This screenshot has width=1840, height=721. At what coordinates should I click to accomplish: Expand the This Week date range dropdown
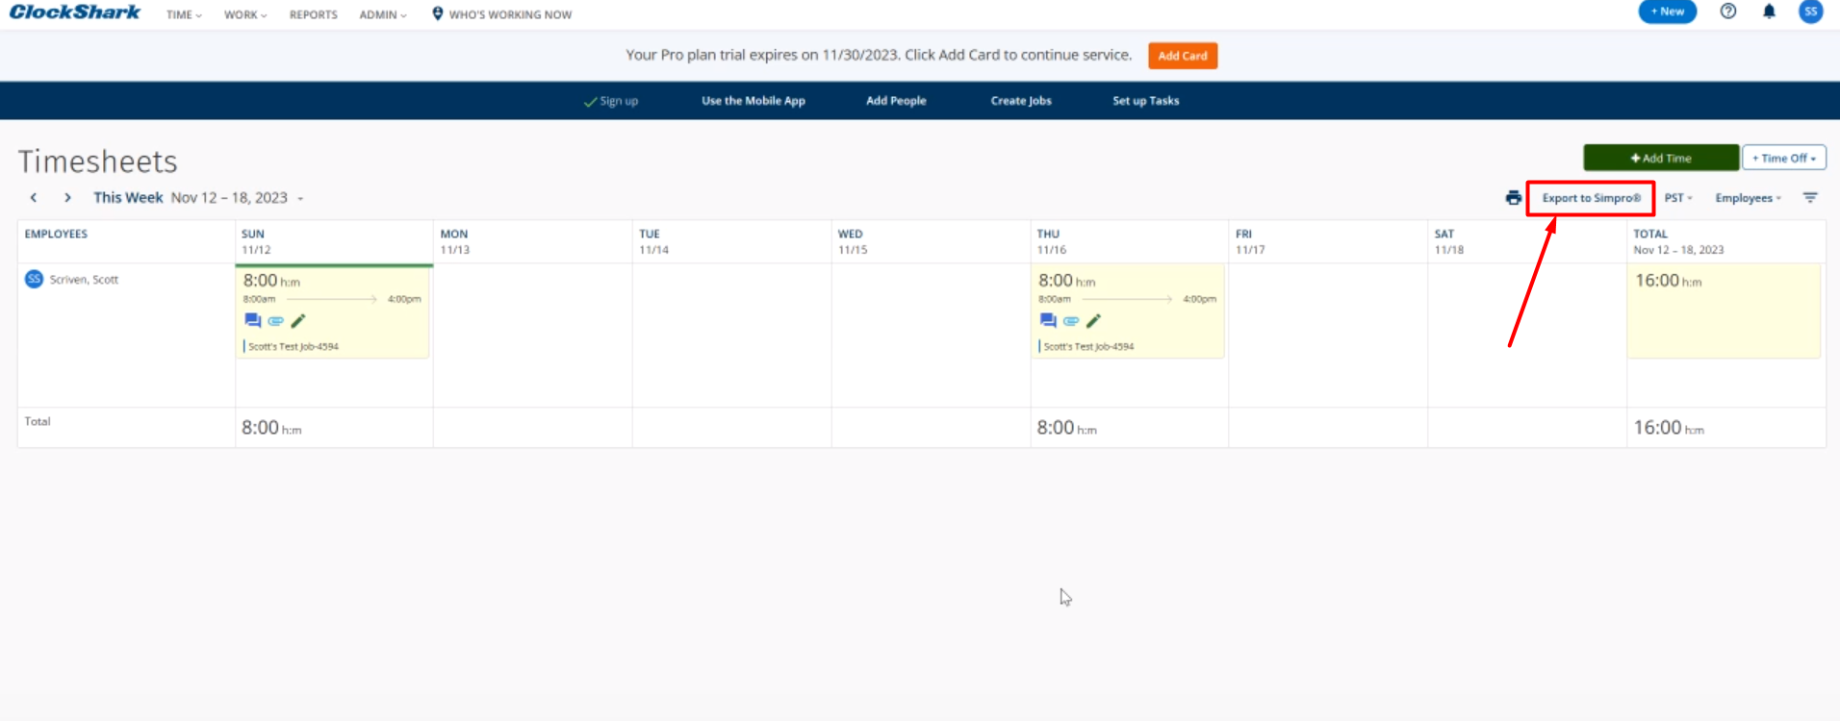[300, 199]
